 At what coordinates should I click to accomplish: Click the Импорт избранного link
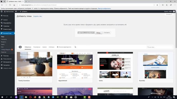coord(104,9)
